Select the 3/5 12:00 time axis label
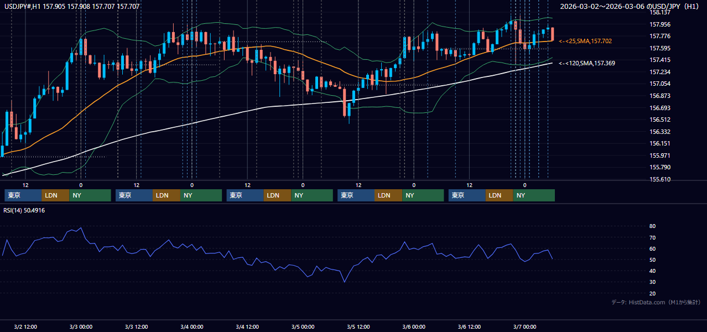Image resolution: width=707 pixels, height=332 pixels. [358, 326]
